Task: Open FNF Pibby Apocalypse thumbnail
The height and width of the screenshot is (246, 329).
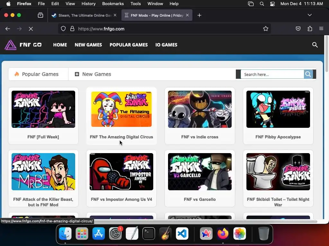Action: [x=278, y=109]
